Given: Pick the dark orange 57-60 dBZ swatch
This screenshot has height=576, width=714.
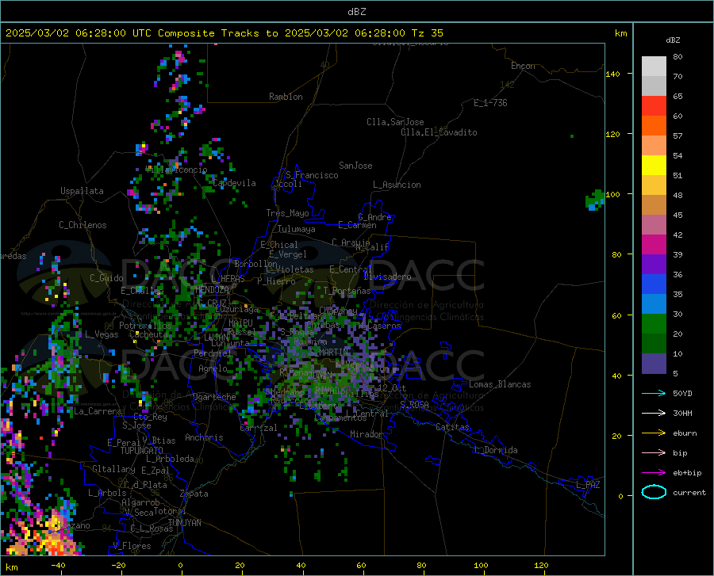Looking at the screenshot, I should 654,126.
